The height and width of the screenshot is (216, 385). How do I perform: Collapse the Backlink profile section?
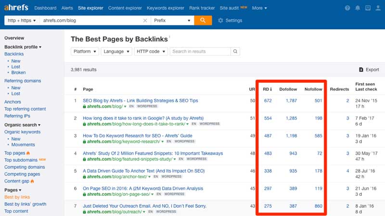(23, 47)
